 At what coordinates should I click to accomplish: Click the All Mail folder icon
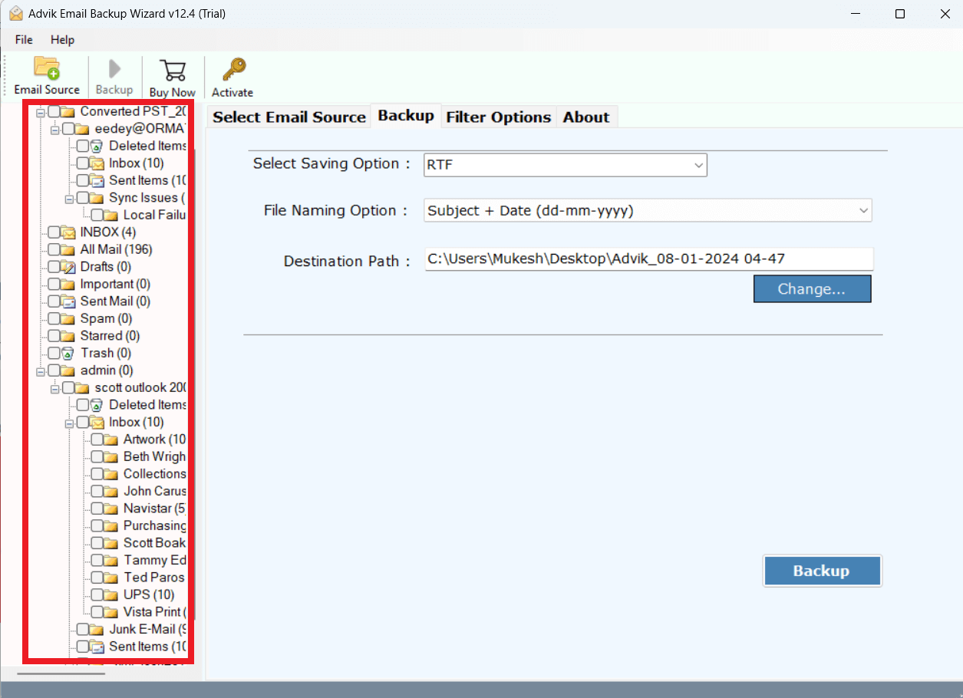coord(68,249)
